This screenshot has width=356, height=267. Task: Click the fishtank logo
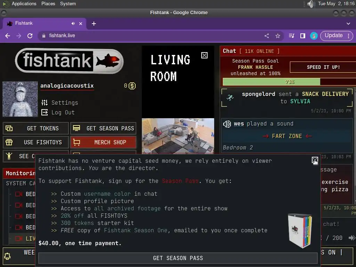tap(69, 60)
